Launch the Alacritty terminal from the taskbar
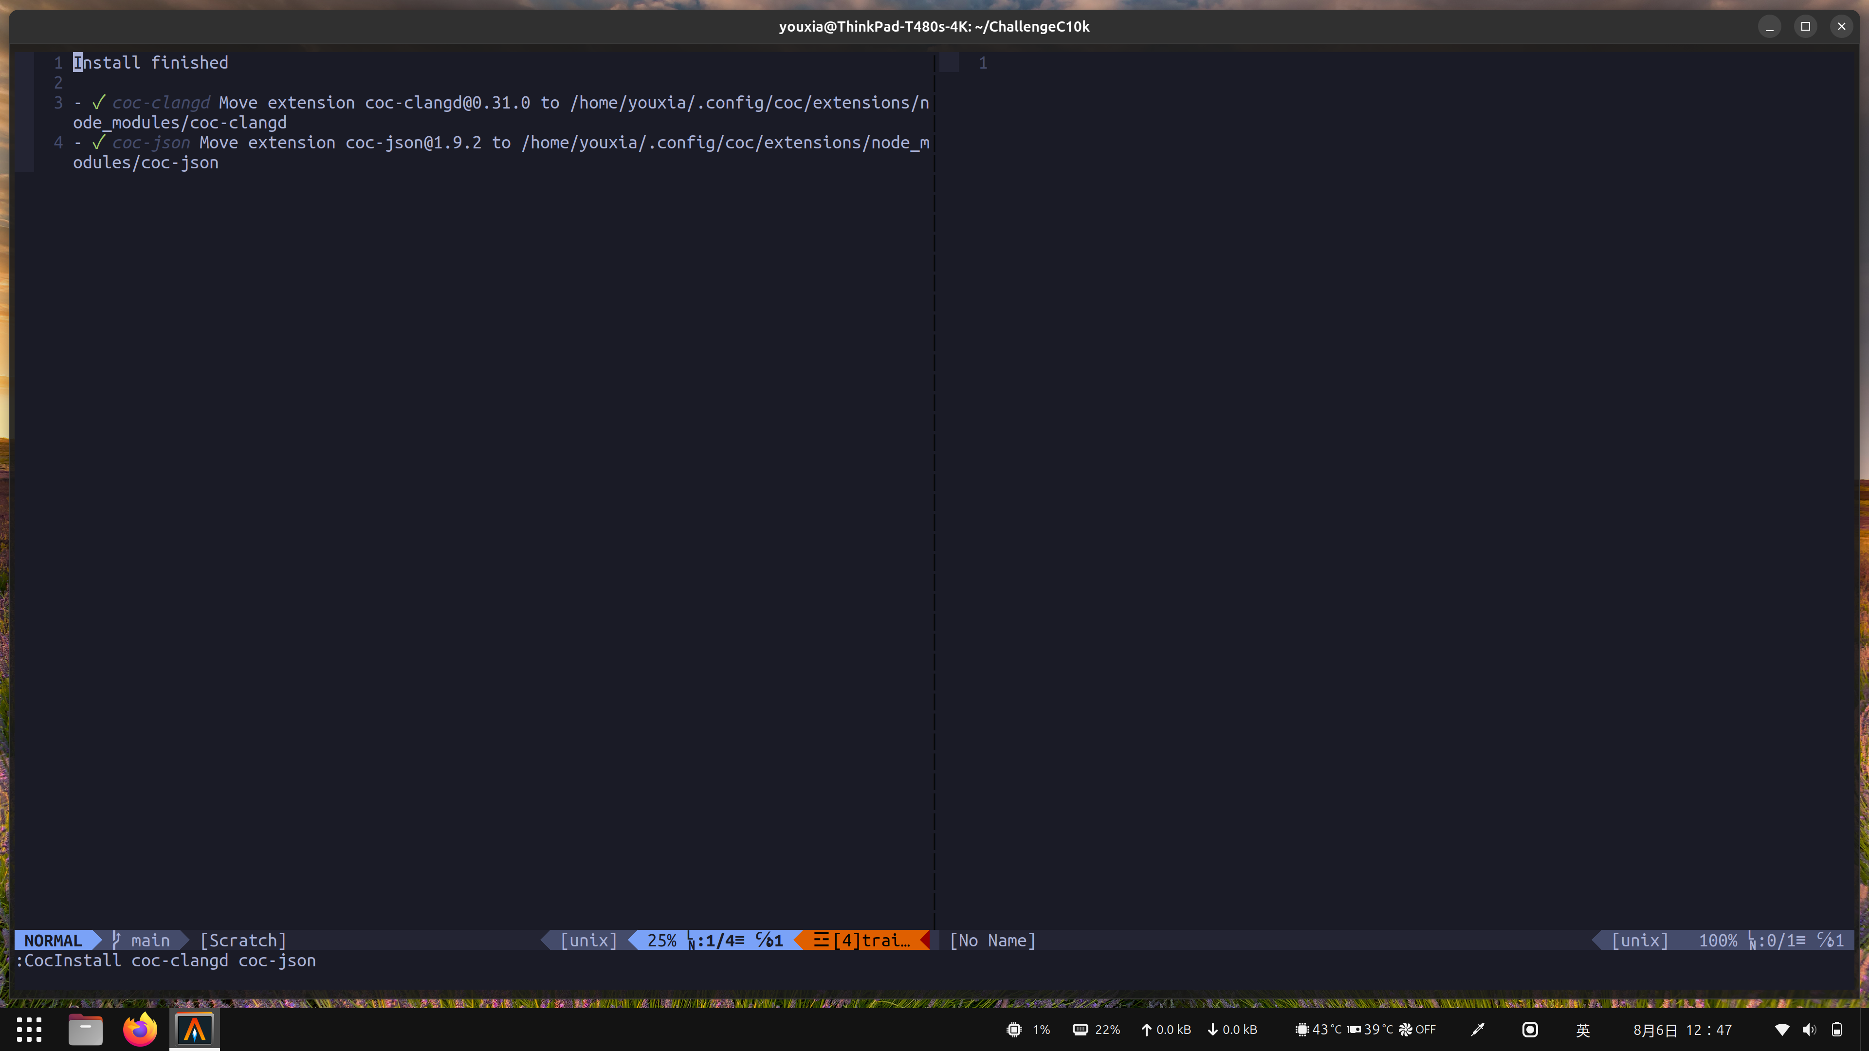The image size is (1869, 1051). tap(194, 1029)
